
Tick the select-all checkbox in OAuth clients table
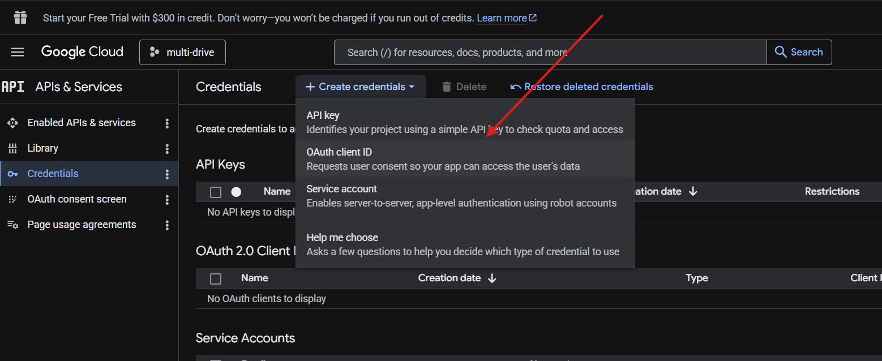click(216, 278)
